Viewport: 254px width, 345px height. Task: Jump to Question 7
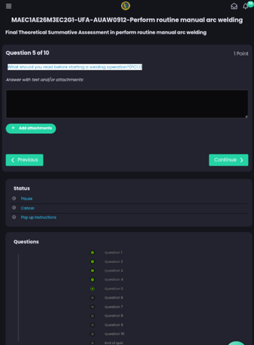click(114, 307)
